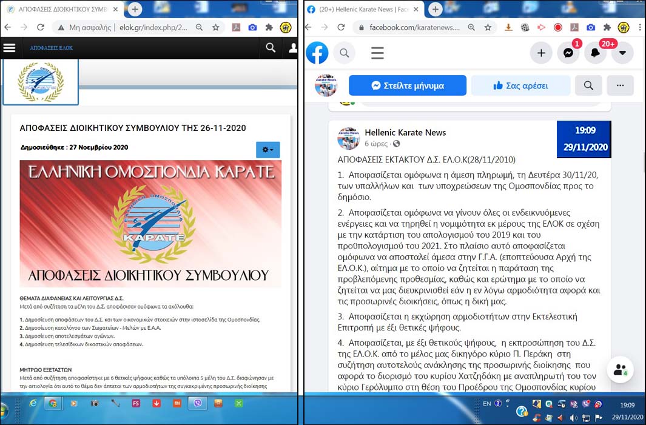Click the elok.gr site search icon

[x=271, y=48]
